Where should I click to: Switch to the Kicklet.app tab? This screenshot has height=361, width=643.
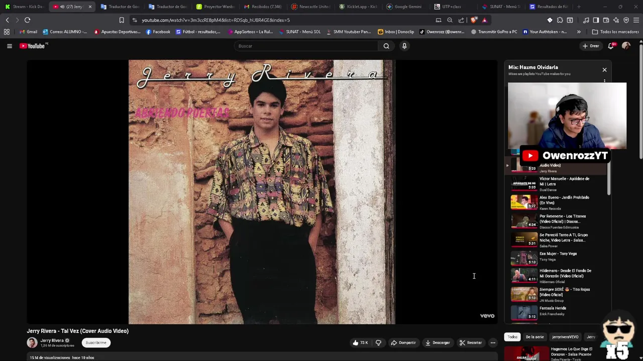click(x=359, y=7)
